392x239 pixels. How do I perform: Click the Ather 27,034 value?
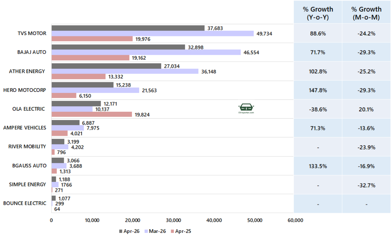tap(172, 66)
